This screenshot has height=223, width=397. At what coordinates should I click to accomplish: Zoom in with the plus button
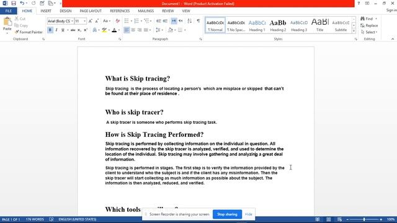pos(381,219)
